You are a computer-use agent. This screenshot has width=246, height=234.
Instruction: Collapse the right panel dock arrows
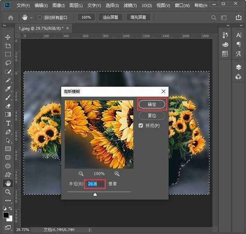tap(241, 25)
